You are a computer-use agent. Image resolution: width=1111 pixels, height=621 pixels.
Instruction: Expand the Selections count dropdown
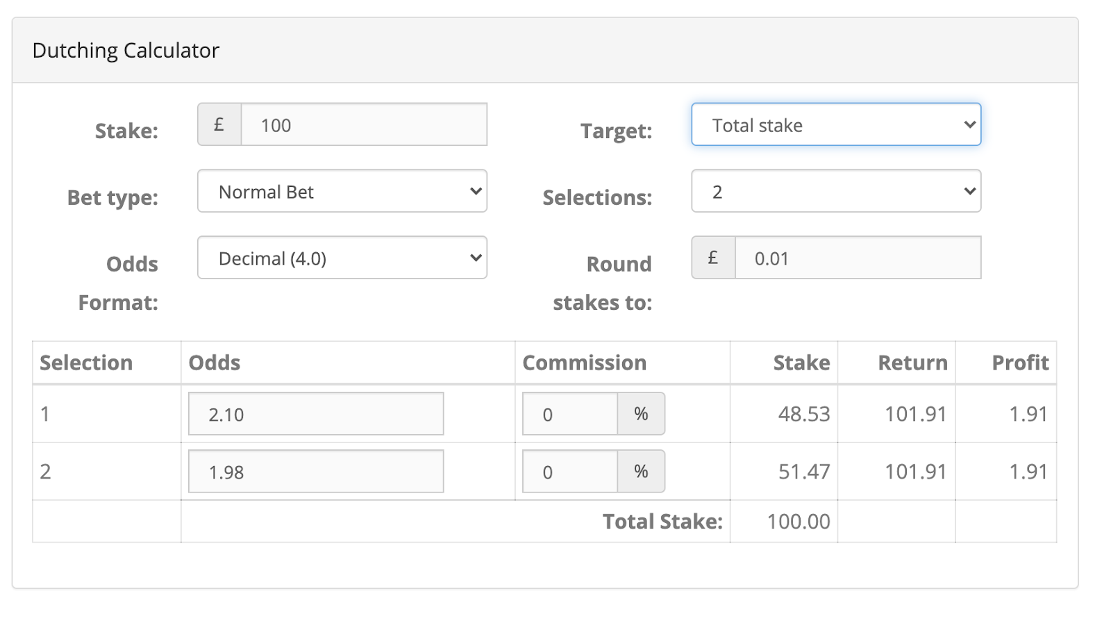click(x=836, y=192)
